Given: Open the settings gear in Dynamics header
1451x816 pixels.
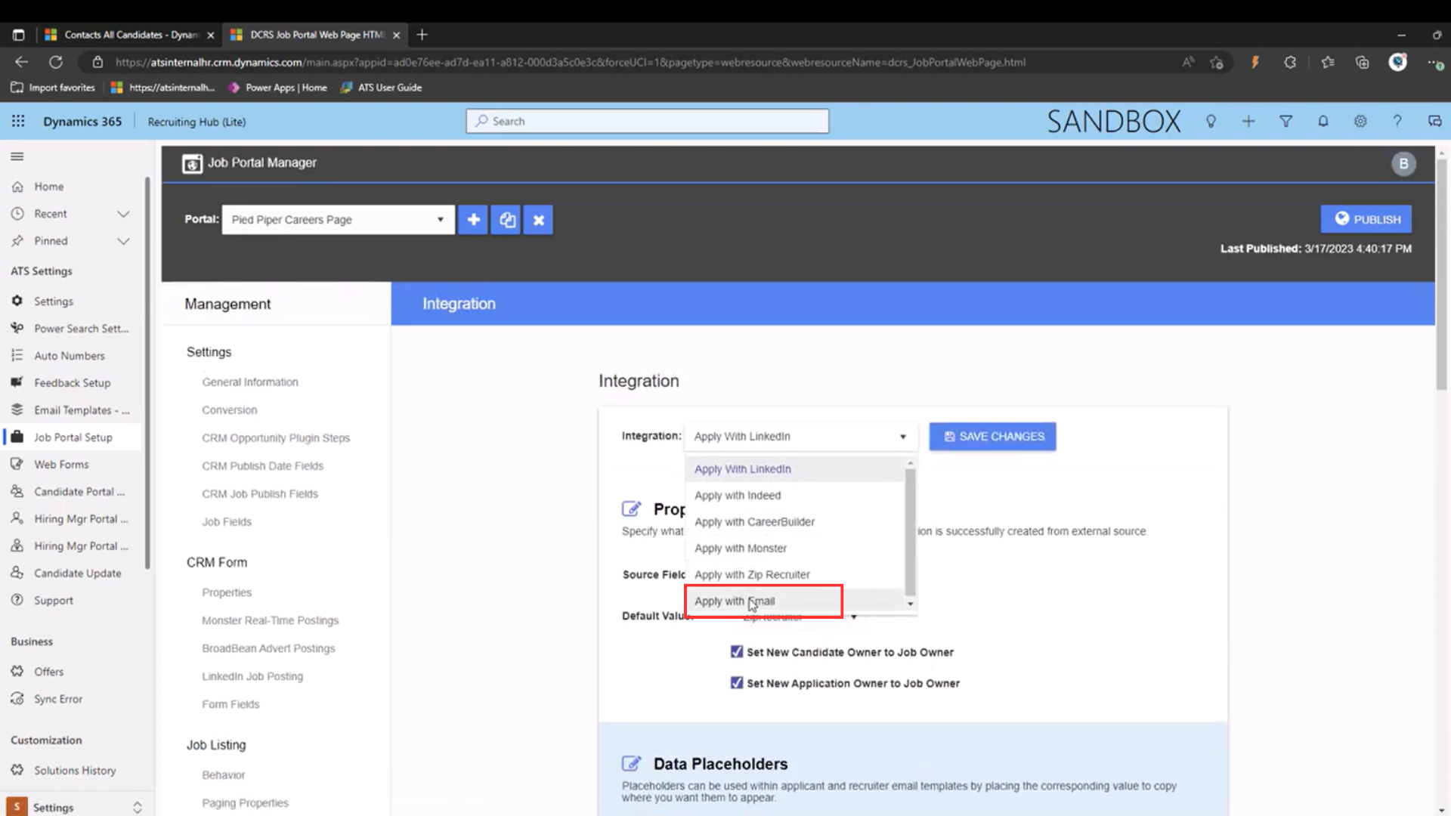Looking at the screenshot, I should tap(1360, 121).
